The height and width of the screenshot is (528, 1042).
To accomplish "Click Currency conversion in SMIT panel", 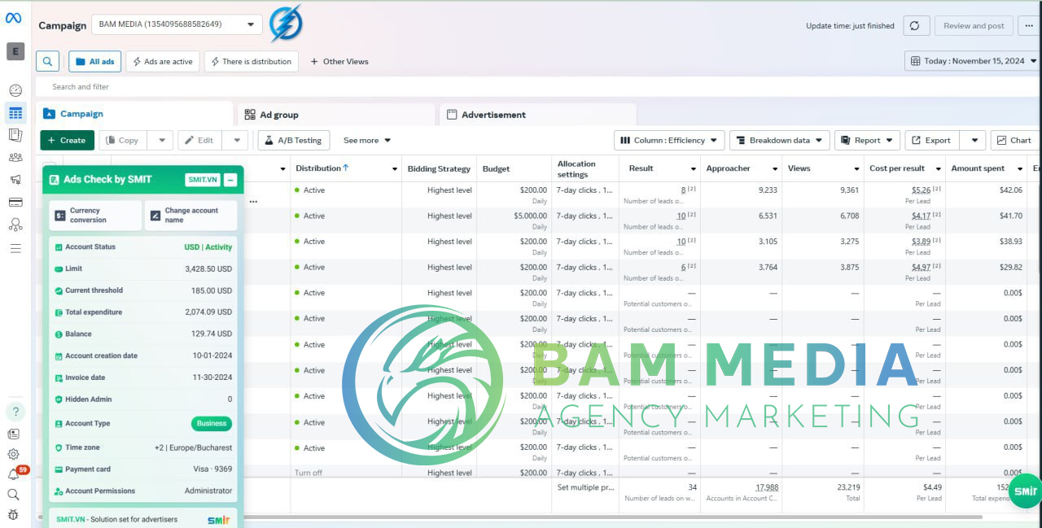I will tap(95, 216).
